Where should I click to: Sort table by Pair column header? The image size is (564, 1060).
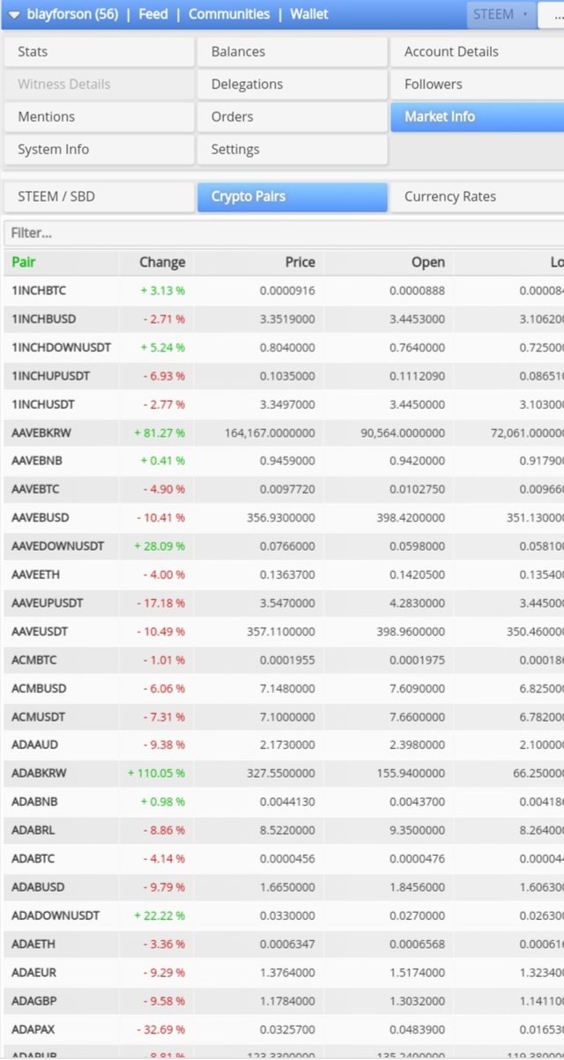point(24,262)
